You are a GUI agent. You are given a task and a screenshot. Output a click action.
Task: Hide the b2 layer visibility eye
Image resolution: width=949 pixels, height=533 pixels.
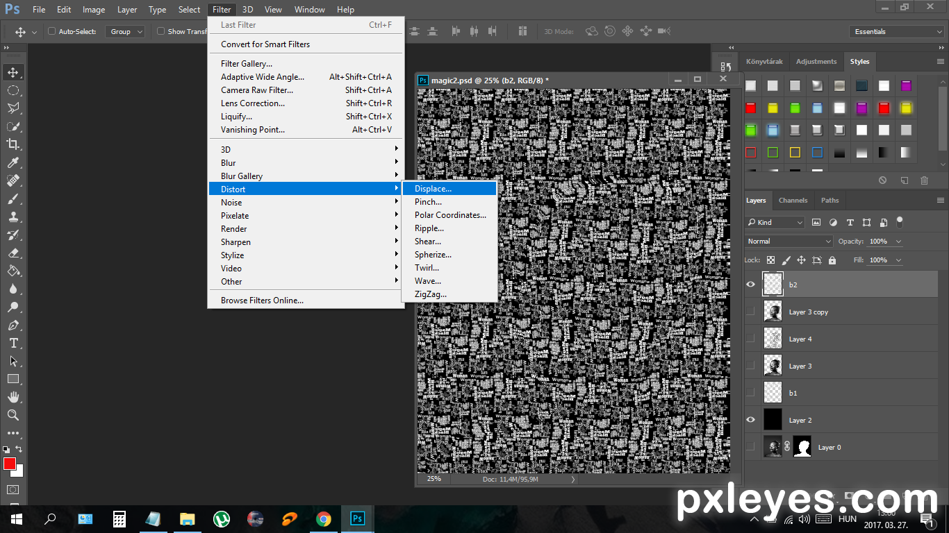pyautogui.click(x=750, y=285)
